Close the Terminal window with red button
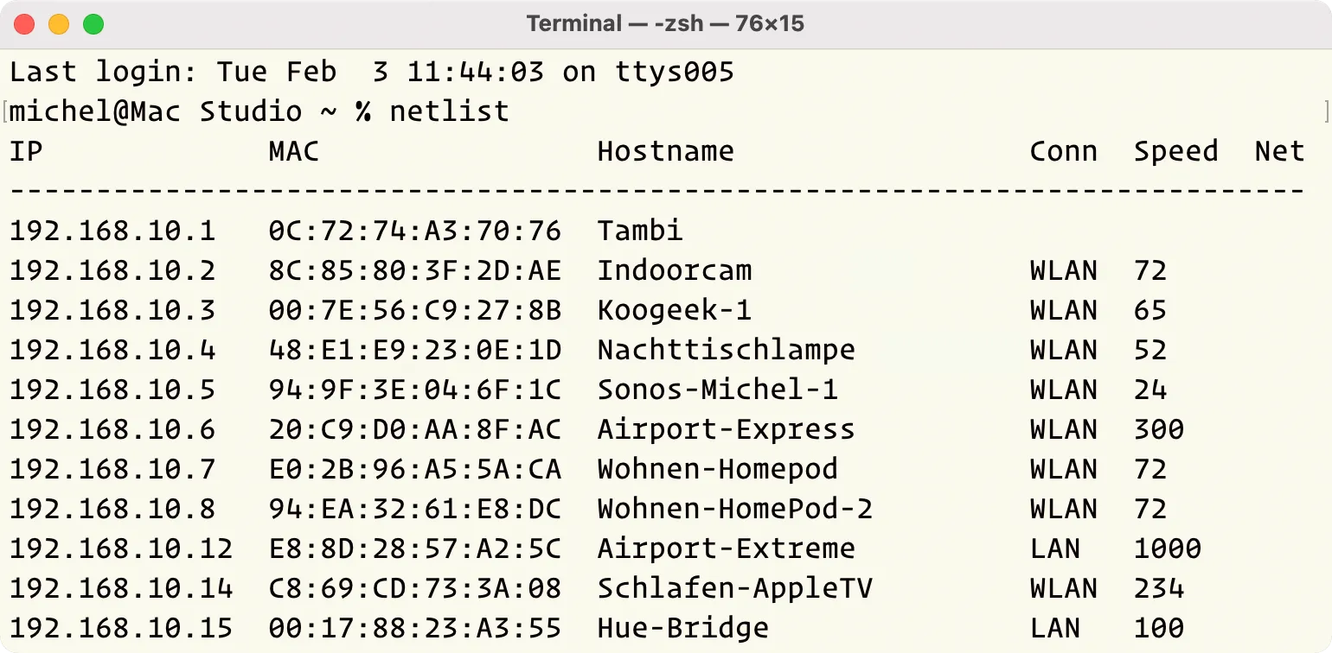1332x653 pixels. pyautogui.click(x=24, y=24)
